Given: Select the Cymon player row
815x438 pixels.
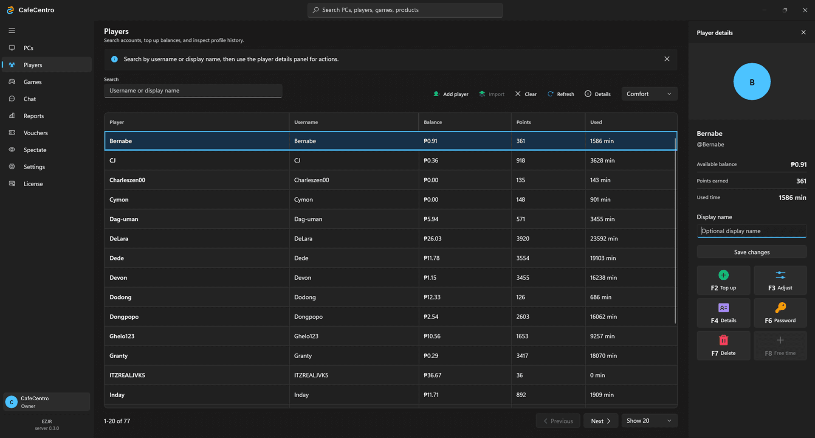Looking at the screenshot, I should point(390,199).
